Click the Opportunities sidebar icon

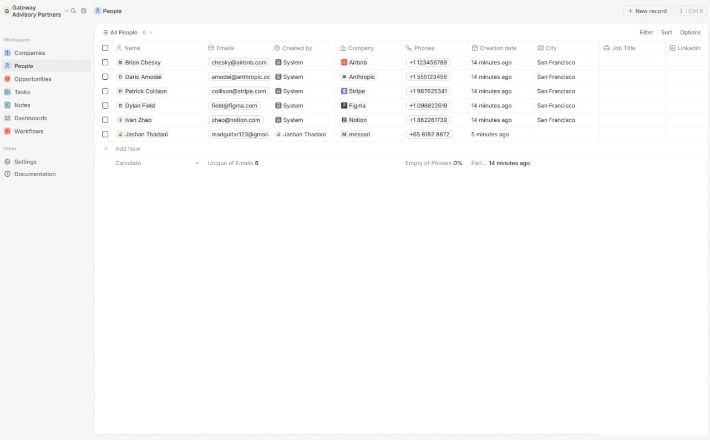coord(8,79)
